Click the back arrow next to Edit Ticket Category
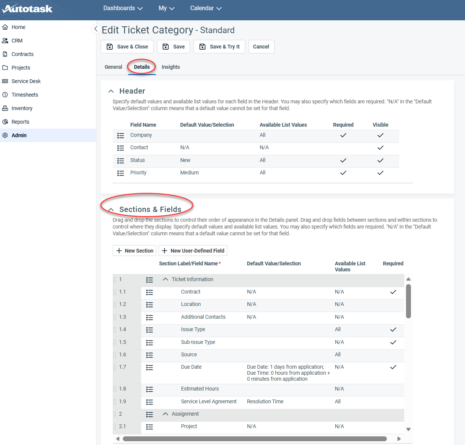The width and height of the screenshot is (465, 445). 96,29
